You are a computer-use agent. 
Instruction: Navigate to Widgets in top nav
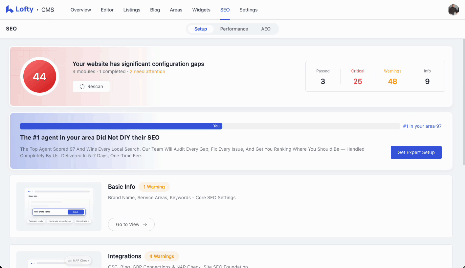pos(201,10)
